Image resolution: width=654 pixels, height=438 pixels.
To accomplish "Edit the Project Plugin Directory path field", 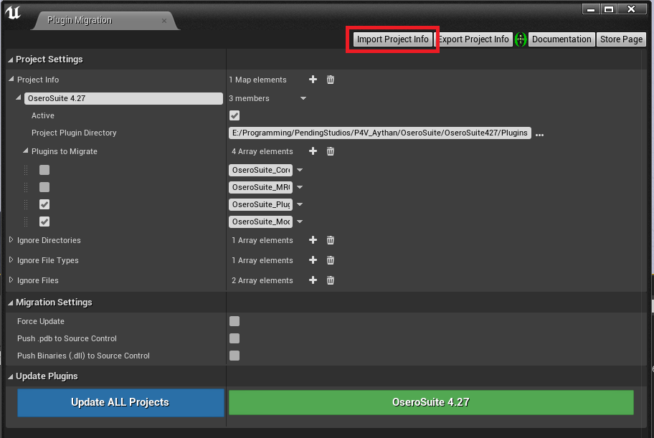I will tap(380, 133).
